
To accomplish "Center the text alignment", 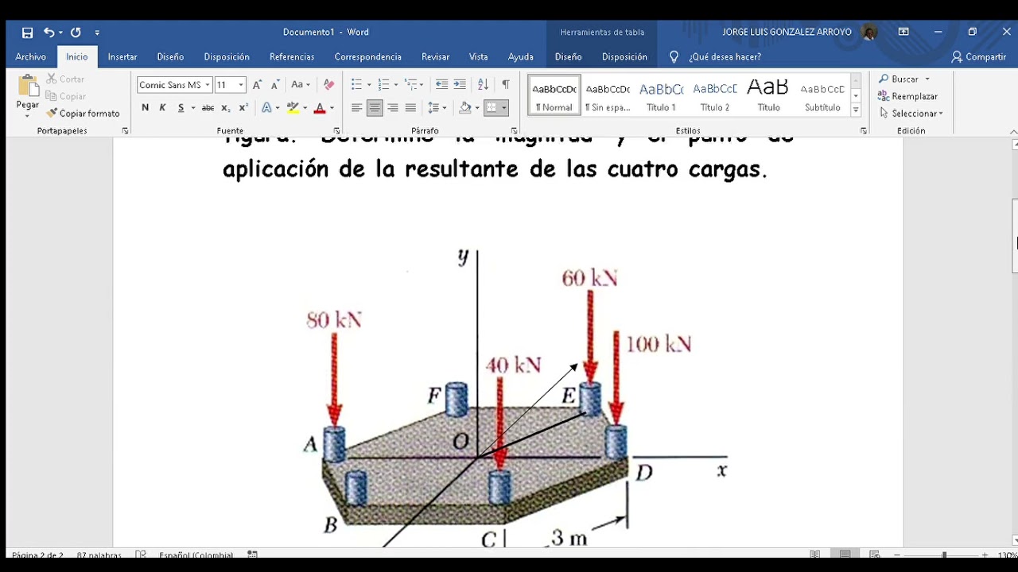I will coord(375,108).
